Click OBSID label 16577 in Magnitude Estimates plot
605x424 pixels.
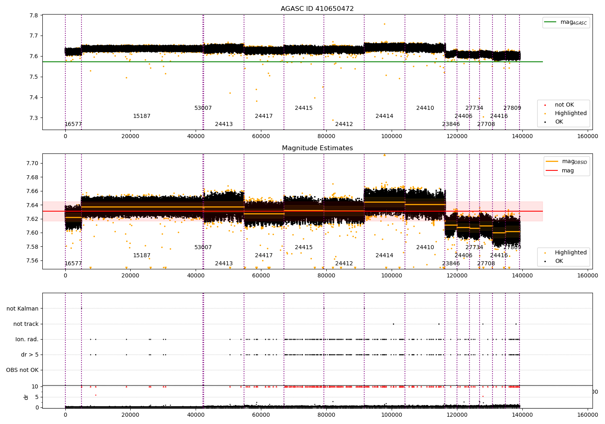pyautogui.click(x=73, y=264)
